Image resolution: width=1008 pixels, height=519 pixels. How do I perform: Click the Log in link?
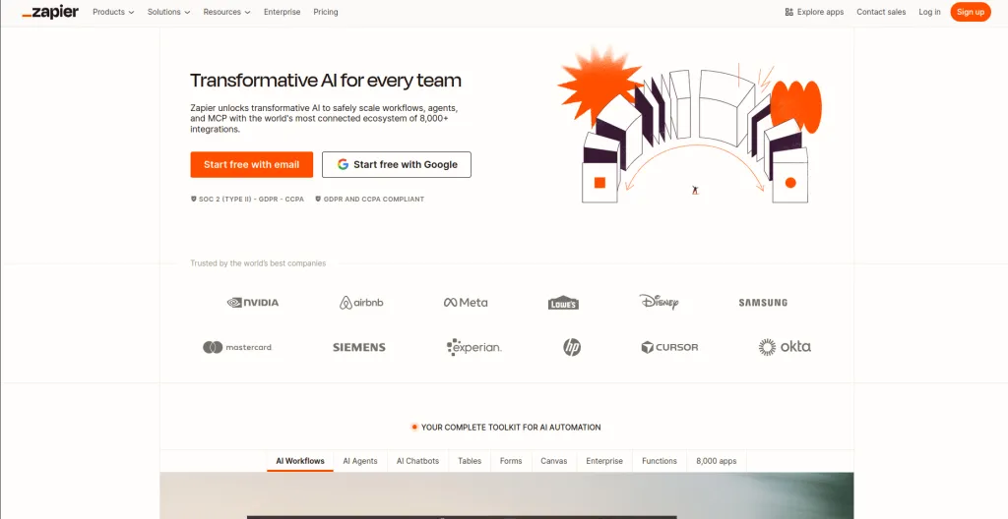pyautogui.click(x=929, y=12)
